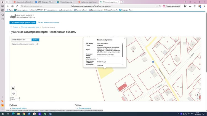This screenshot has width=207, height=116.
Task: Open the Агаповский район link
Action: 19,108
